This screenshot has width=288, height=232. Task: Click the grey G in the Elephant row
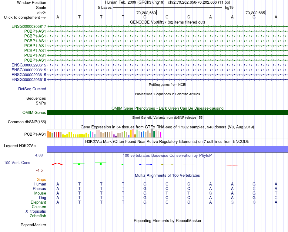point(232,202)
